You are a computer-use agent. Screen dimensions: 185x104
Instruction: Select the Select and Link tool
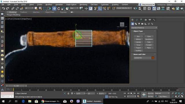tap(13, 8)
